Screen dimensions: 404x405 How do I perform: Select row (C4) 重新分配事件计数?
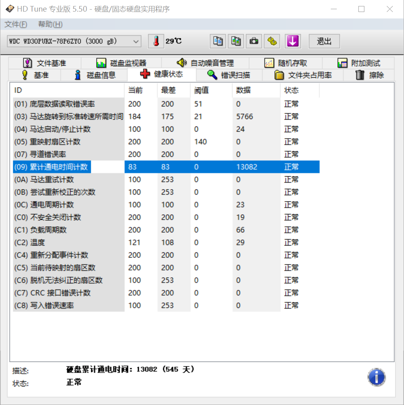[x=166, y=255]
